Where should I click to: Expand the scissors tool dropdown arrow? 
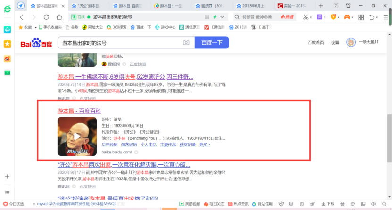(311, 17)
